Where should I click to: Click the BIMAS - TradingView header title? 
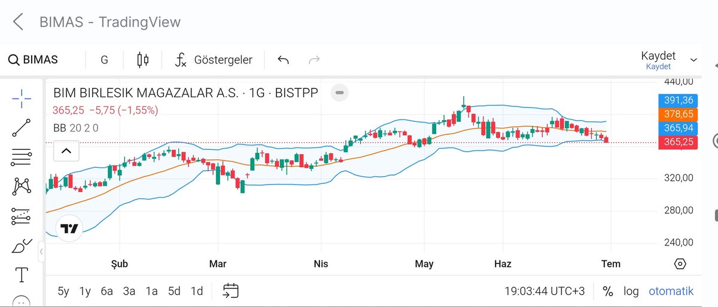[110, 22]
